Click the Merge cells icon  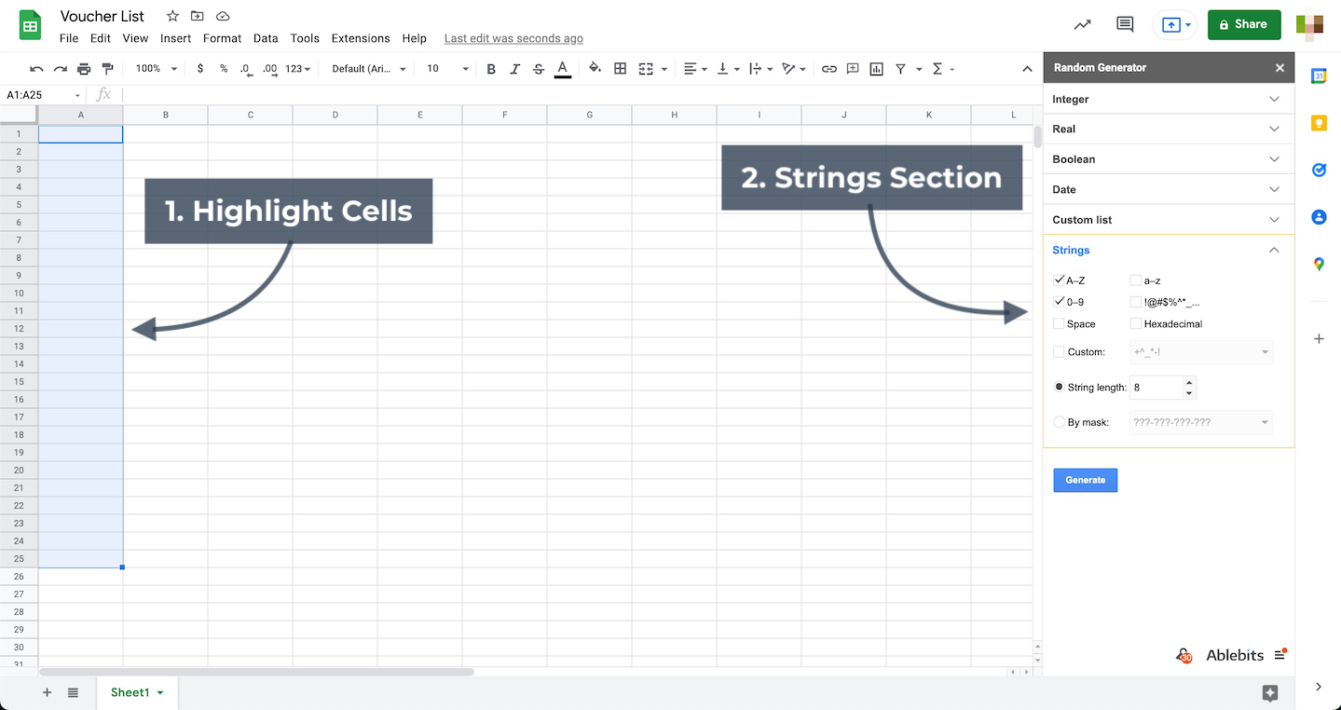(646, 69)
